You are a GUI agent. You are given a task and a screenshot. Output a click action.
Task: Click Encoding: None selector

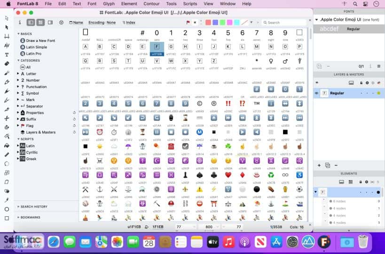tap(102, 23)
